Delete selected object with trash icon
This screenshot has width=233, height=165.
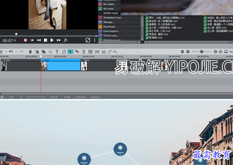30,51
